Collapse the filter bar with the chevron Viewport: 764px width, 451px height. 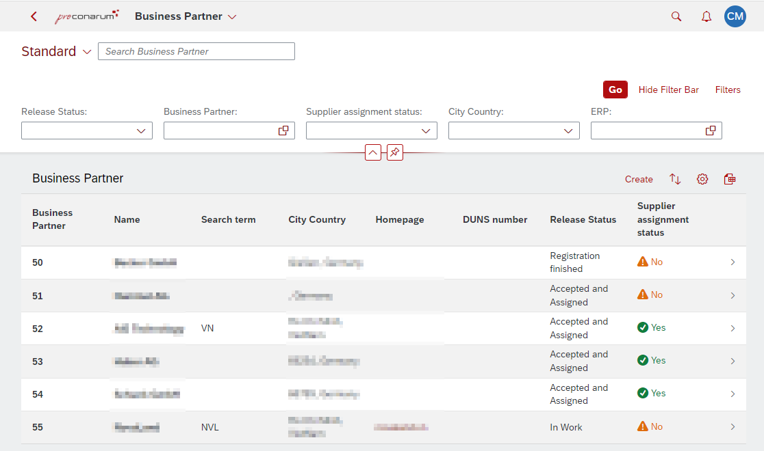[x=373, y=152]
